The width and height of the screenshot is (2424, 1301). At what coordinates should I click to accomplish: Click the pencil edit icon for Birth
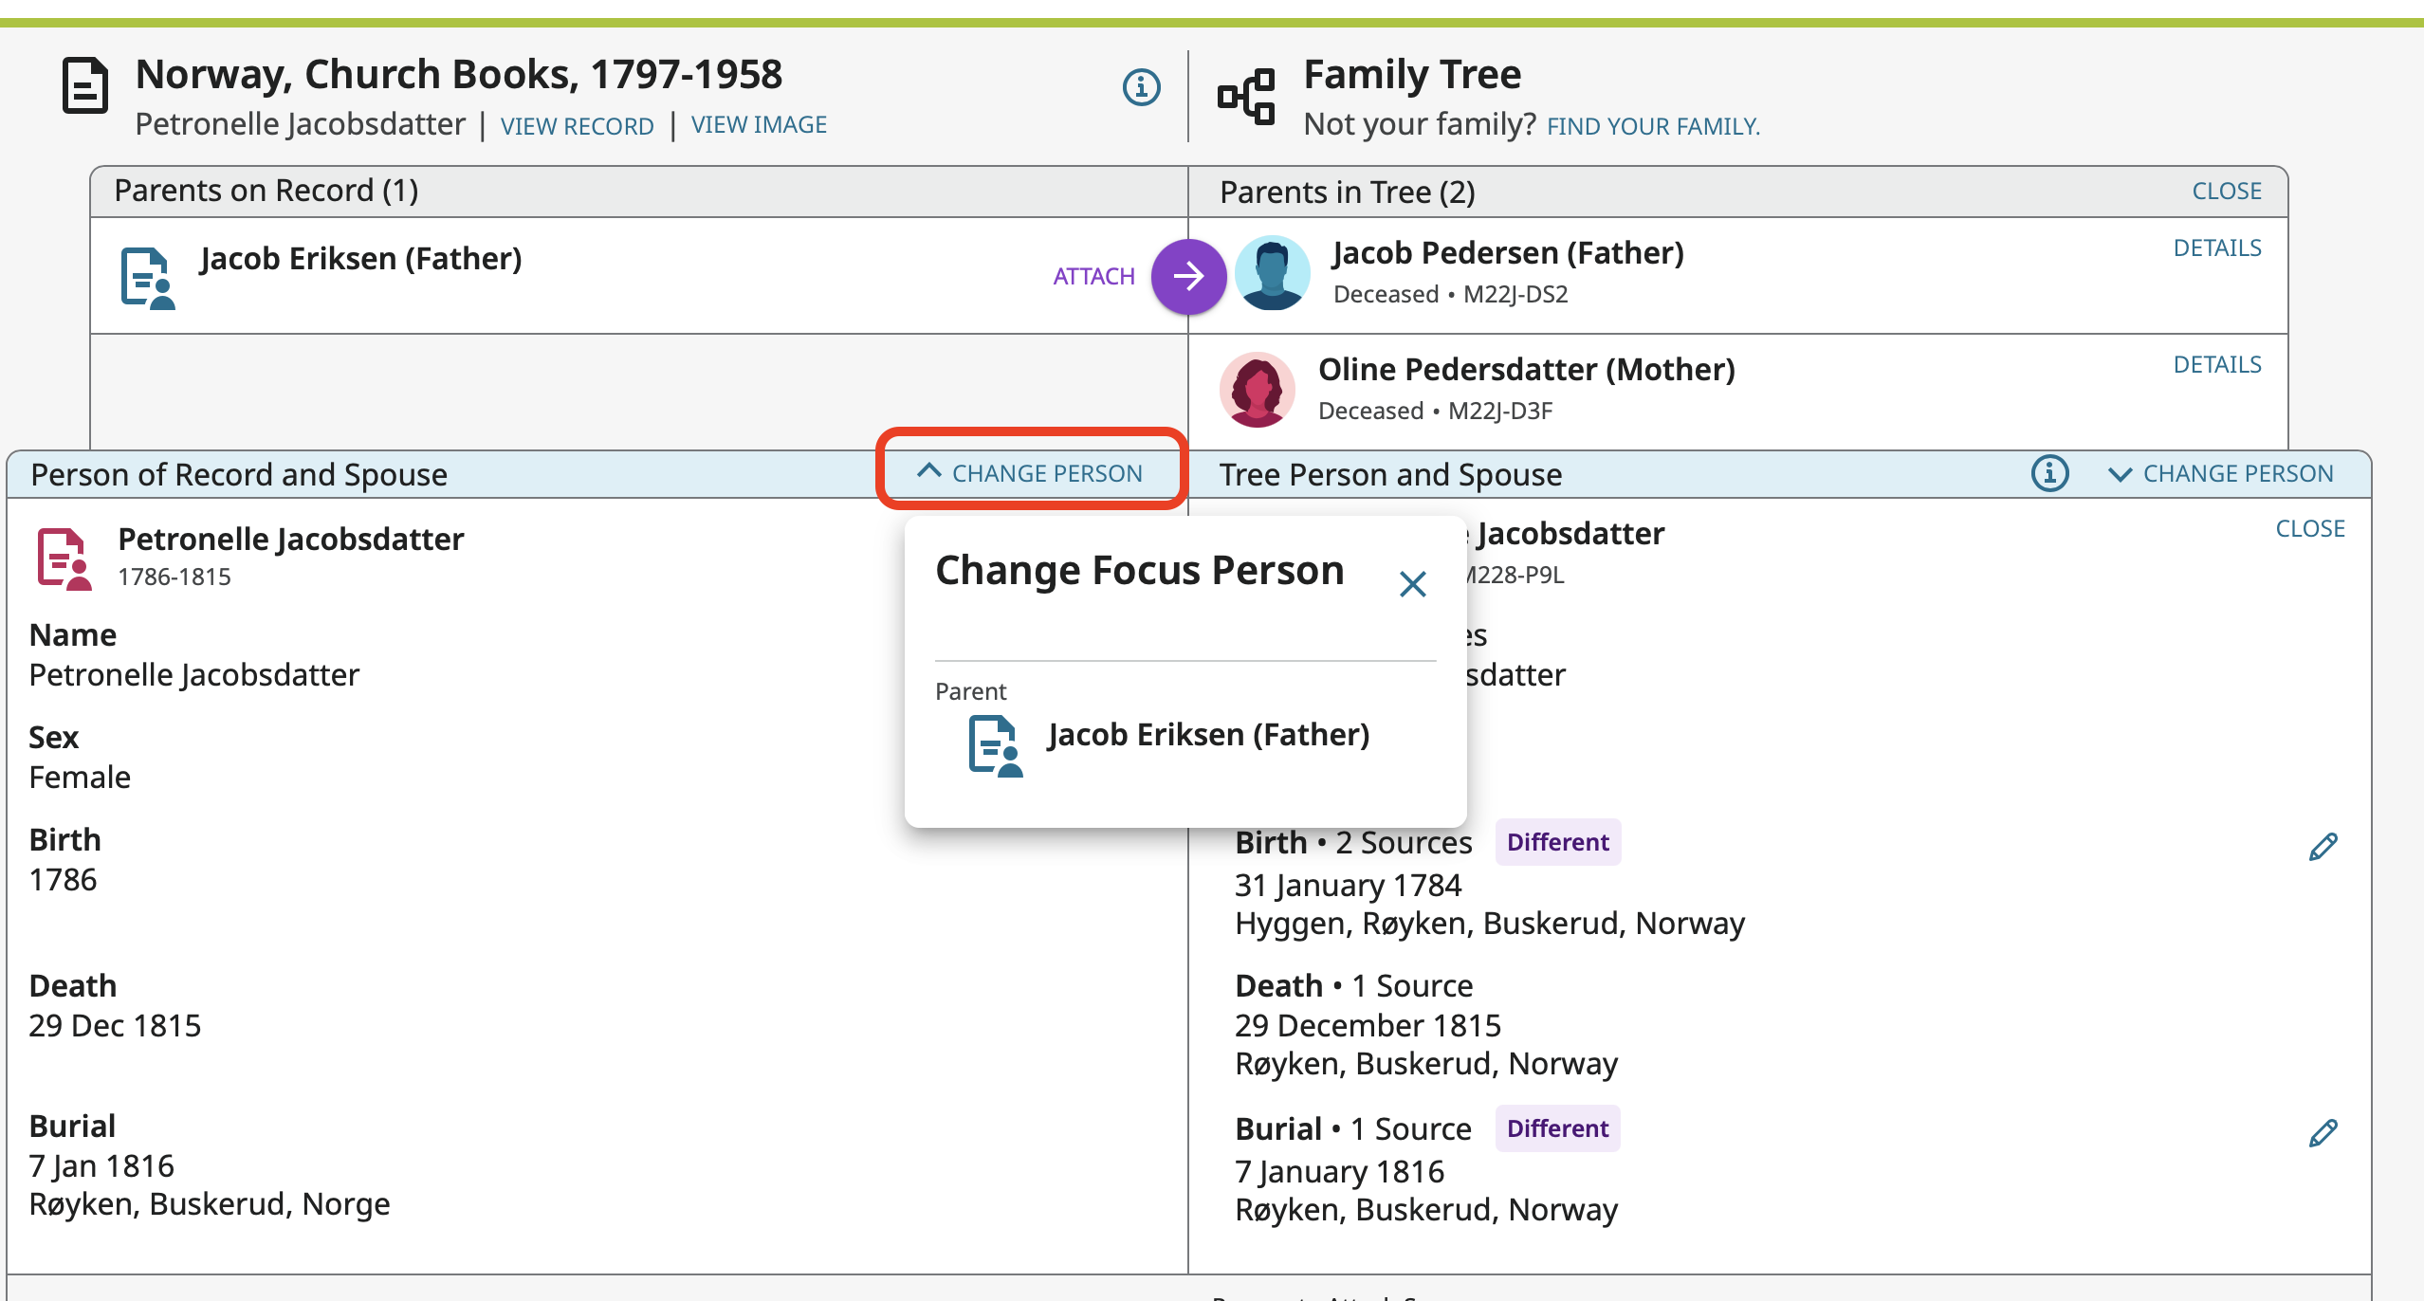tap(2323, 846)
